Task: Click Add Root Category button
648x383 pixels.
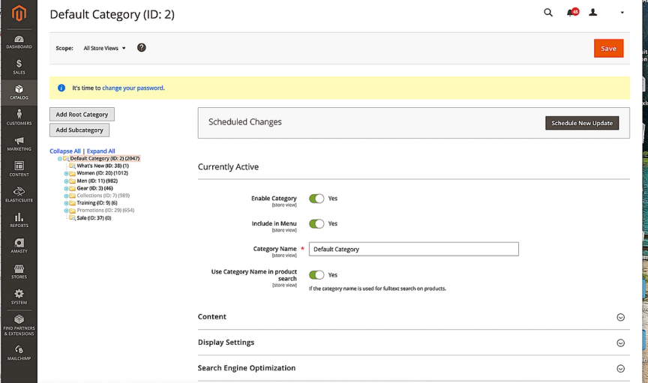Action: (x=82, y=115)
